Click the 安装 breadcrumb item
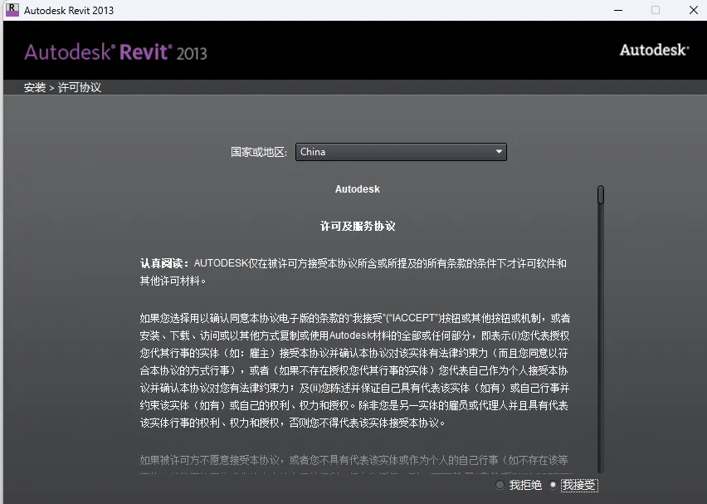 click(x=35, y=87)
